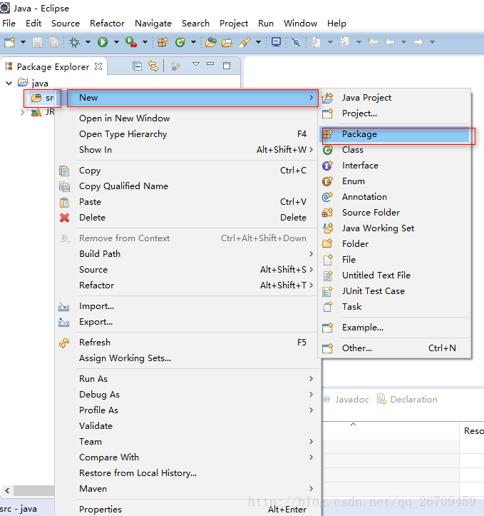Select the src folder in tree

[42, 98]
